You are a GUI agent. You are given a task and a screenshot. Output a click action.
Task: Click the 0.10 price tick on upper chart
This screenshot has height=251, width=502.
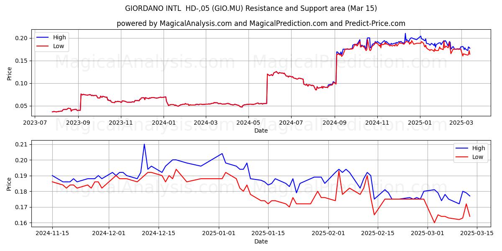coord(22,83)
